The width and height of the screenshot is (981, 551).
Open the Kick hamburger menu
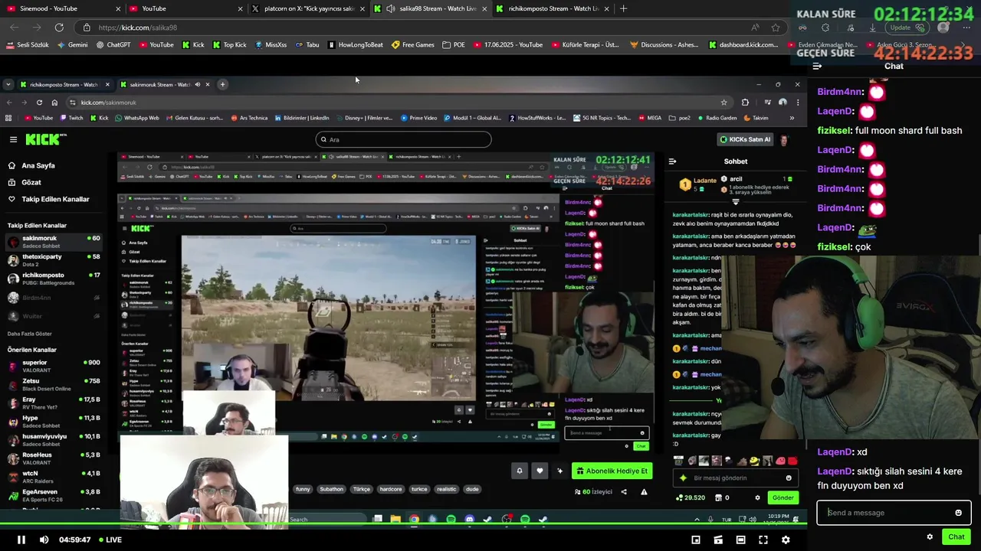[13, 139]
